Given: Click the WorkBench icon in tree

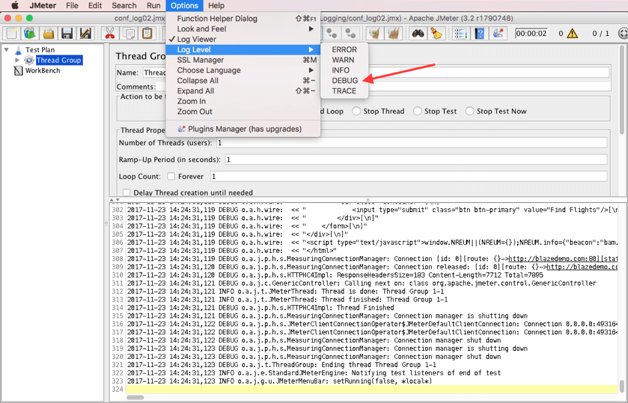Looking at the screenshot, I should pos(18,71).
